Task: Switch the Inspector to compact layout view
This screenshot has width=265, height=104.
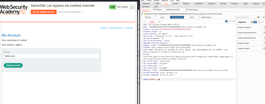Action: [252, 22]
